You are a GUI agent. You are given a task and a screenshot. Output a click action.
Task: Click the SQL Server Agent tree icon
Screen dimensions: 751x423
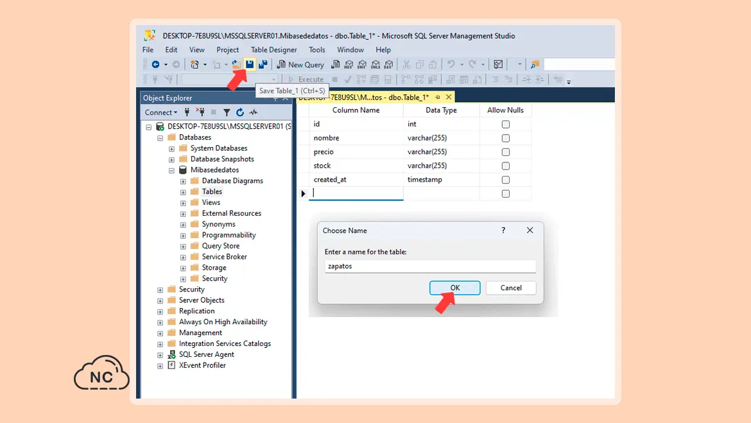click(x=171, y=354)
